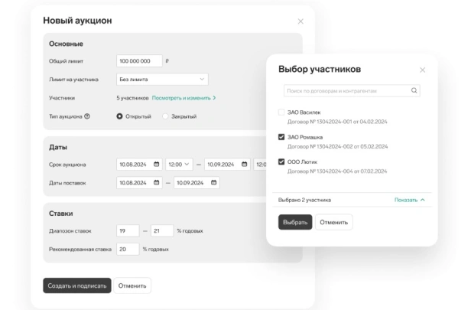Click help icon next to Тип аукциона
This screenshot has height=310, width=471.
pos(87,116)
